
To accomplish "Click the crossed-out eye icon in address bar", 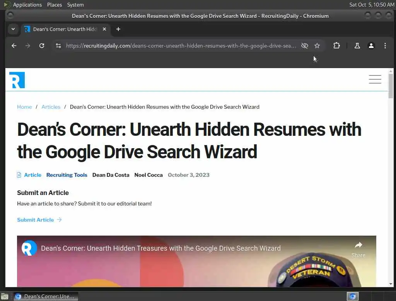I will tap(305, 46).
